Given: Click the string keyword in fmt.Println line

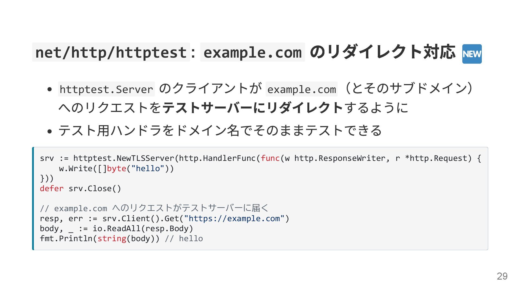Looking at the screenshot, I should [x=112, y=238].
